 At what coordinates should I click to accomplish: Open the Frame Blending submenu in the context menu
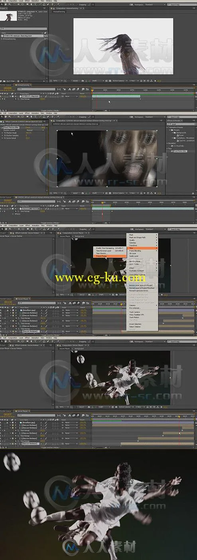point(143,251)
